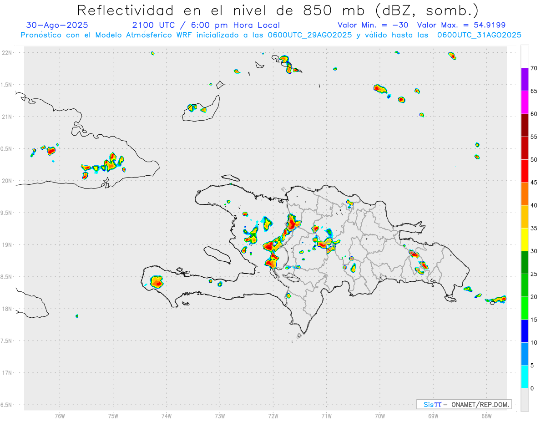Click the latitude axis label '19N'
Viewport: 546px width, 422px height.
coord(7,245)
